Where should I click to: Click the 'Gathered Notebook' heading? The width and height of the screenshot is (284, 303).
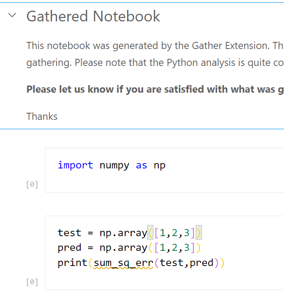(93, 16)
